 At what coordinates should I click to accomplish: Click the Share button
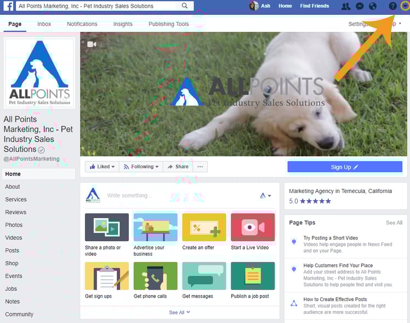[178, 167]
